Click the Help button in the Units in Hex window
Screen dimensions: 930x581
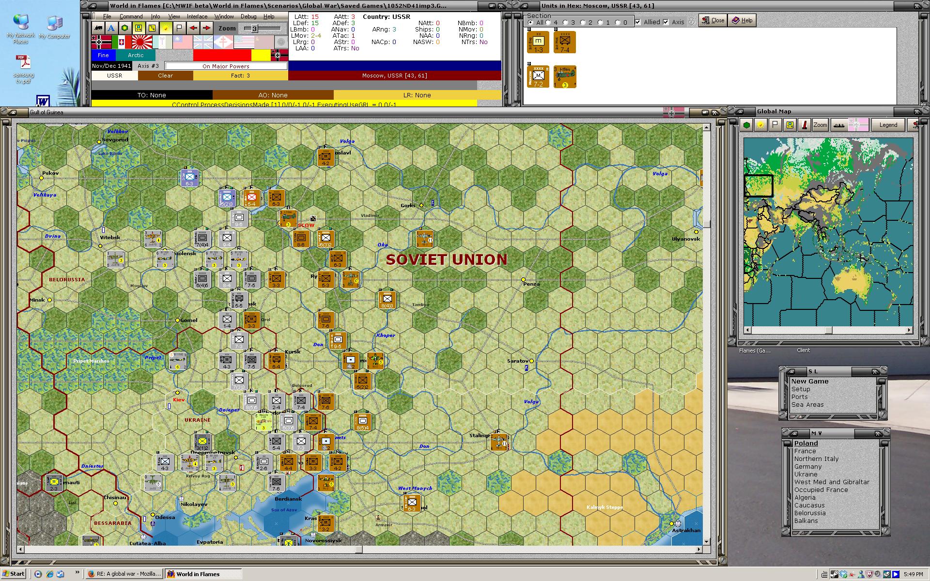tap(742, 20)
